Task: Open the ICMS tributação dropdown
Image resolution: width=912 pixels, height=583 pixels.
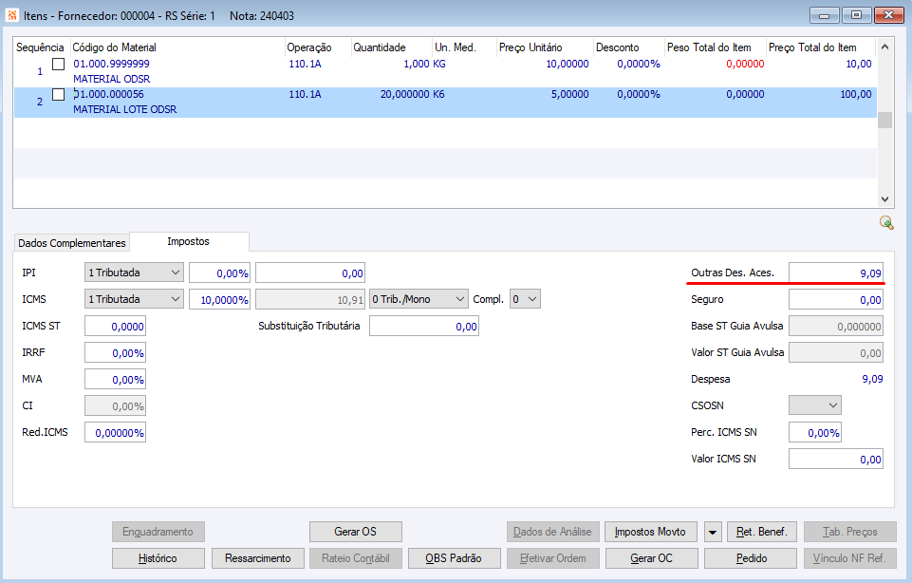Action: pos(134,299)
